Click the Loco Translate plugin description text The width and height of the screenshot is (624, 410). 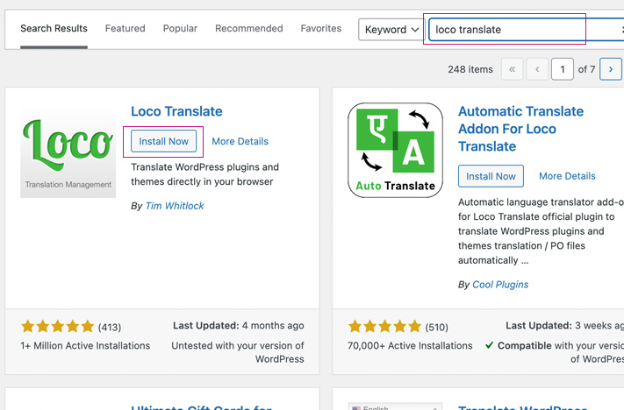(x=205, y=174)
